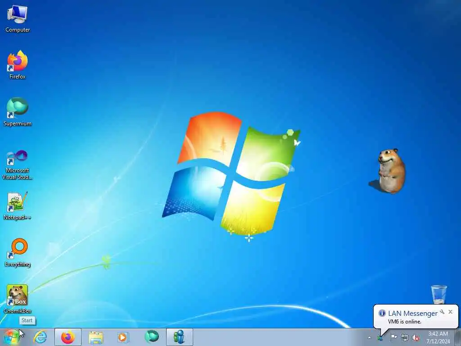Select the Supermium desktop shortcut
Screen dimensions: 461x346
[x=18, y=112]
